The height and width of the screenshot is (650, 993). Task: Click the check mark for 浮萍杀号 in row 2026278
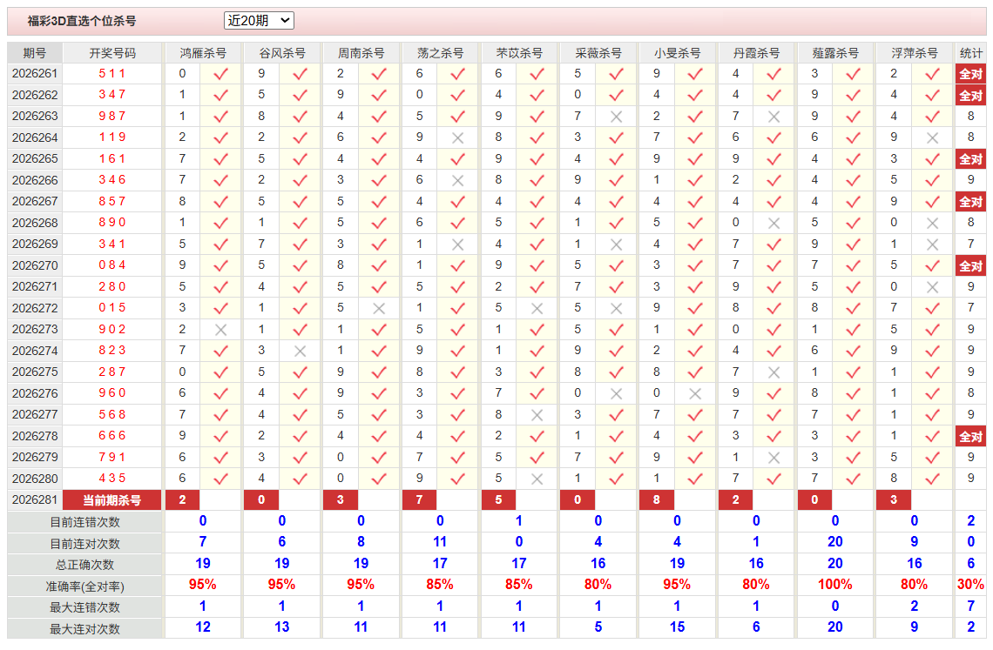932,436
